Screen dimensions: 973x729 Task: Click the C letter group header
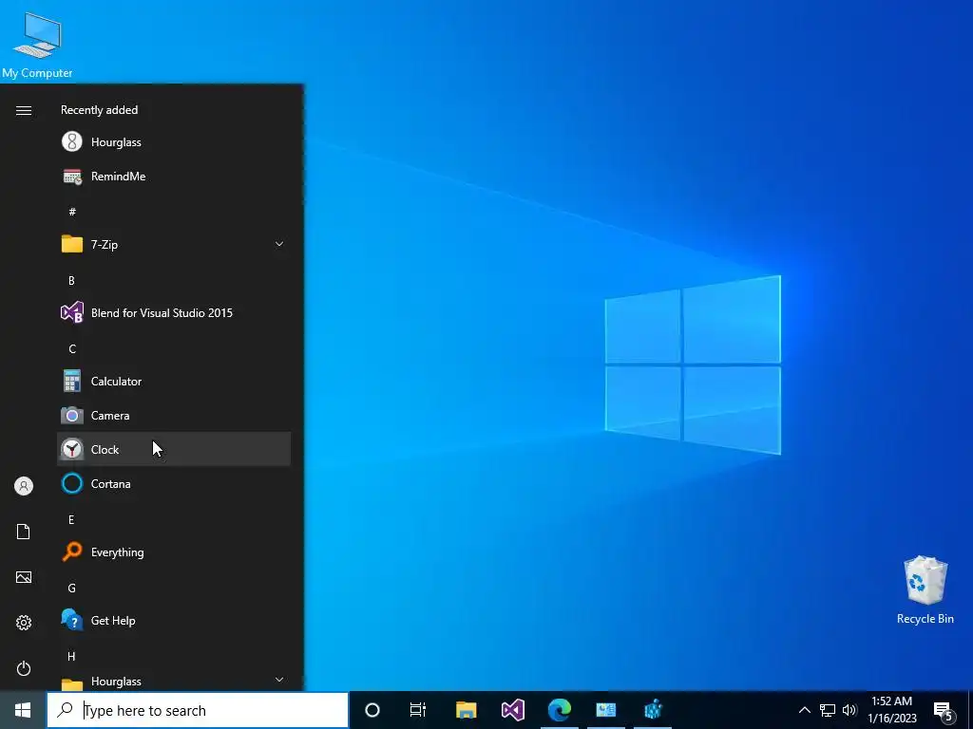[72, 348]
